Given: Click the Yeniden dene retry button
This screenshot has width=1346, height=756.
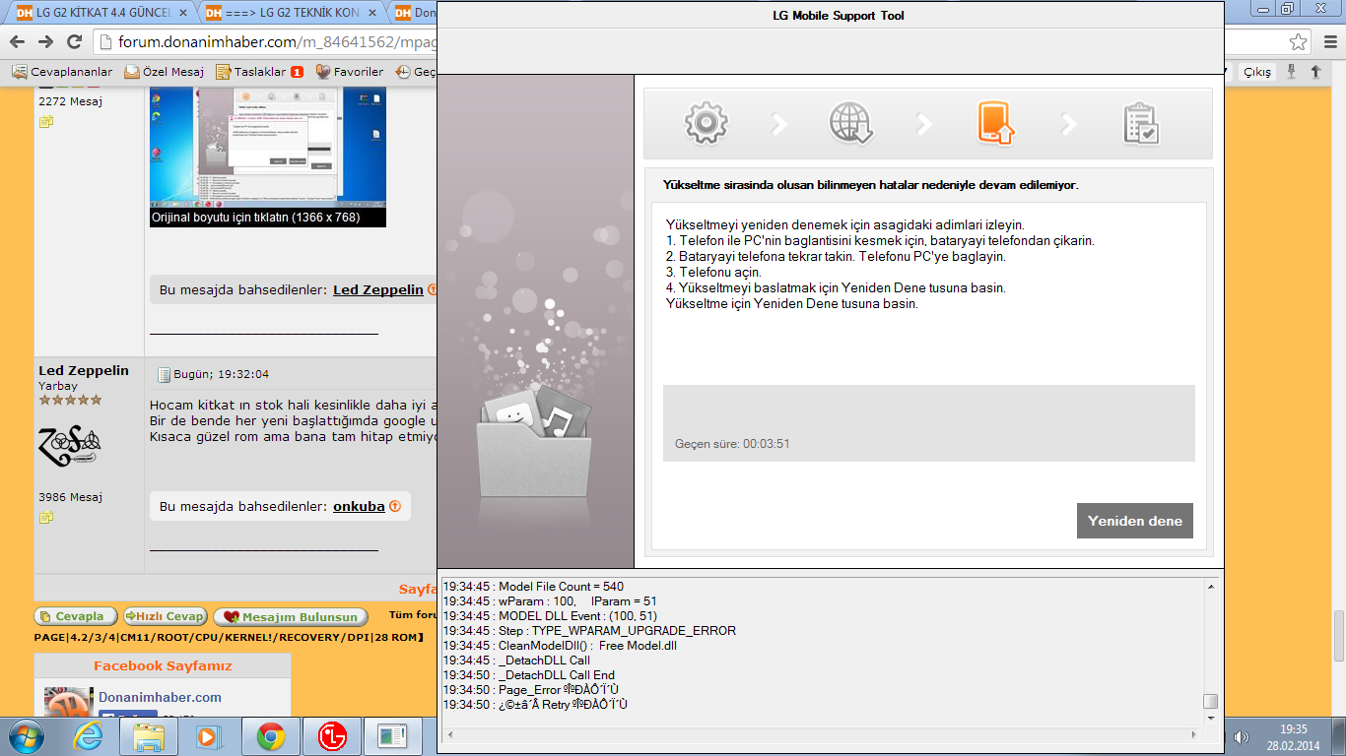Looking at the screenshot, I should 1134,521.
